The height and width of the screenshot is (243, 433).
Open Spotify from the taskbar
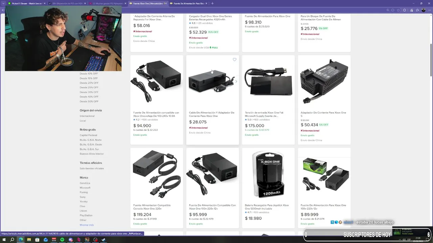[62, 240]
